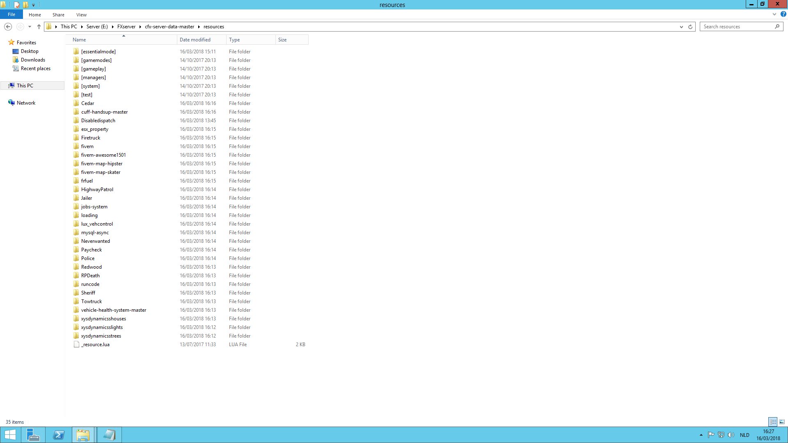
Task: Expand chevron after This PC breadcrumb
Action: click(x=82, y=27)
